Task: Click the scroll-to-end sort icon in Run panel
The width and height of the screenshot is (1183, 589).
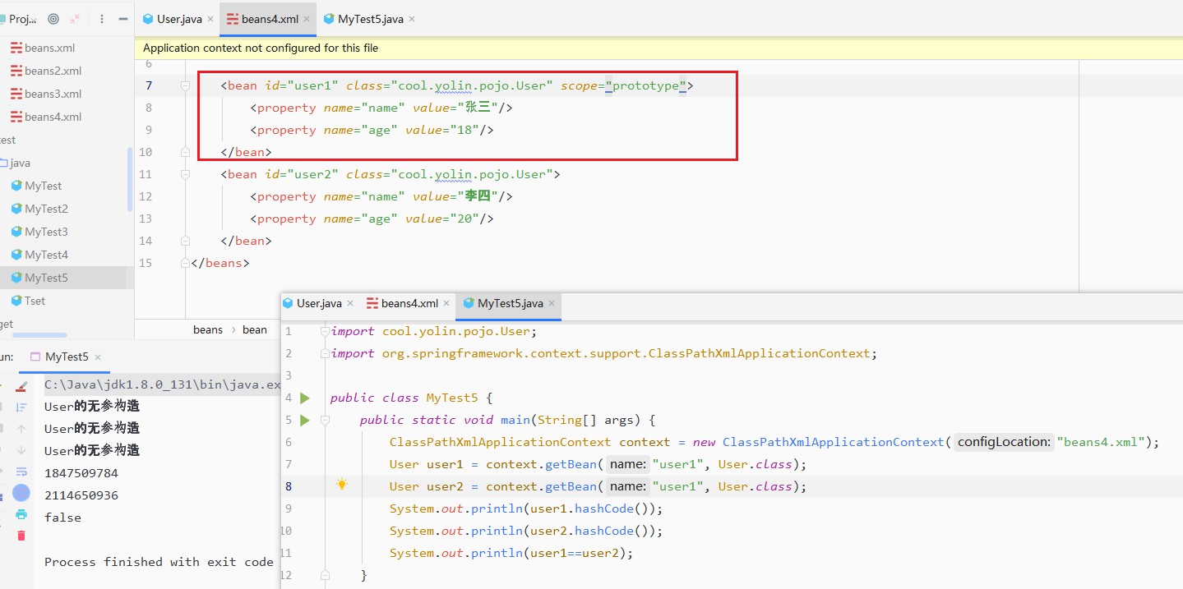Action: (x=21, y=407)
